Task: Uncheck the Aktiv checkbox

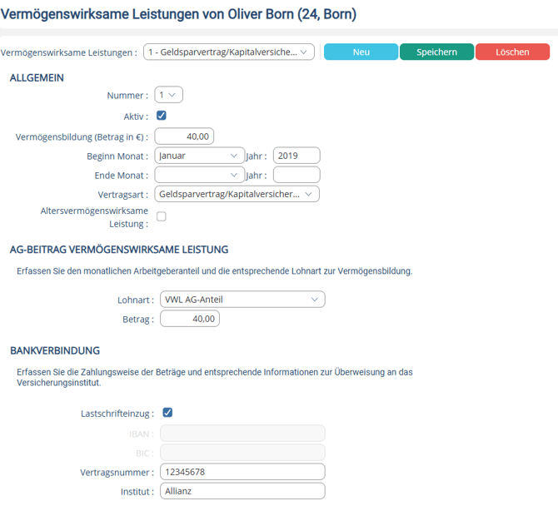Action: [x=162, y=116]
